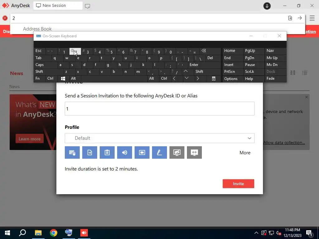This screenshot has height=239, width=319.
Task: Switch to grid view icon
Action: [x=293, y=73]
